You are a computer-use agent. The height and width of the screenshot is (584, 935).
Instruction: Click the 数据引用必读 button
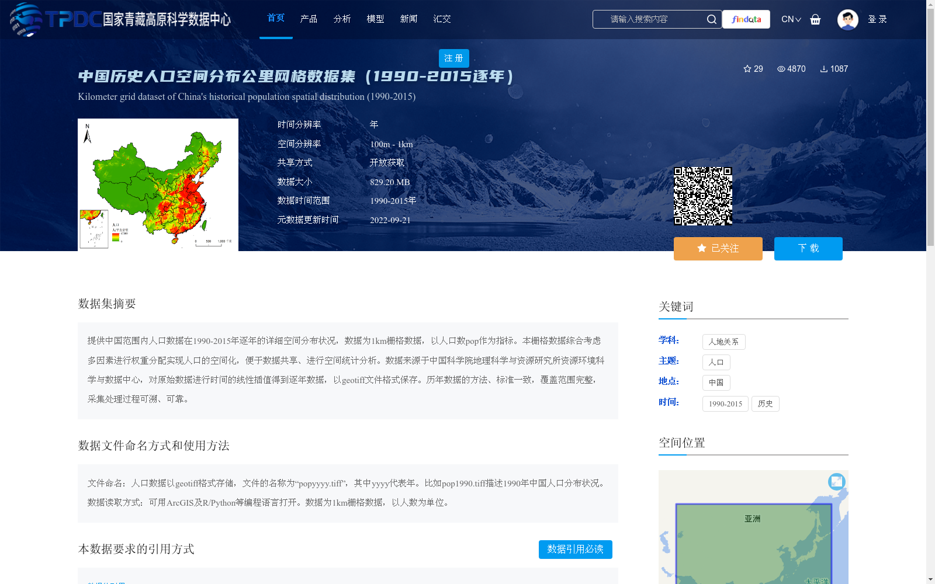pyautogui.click(x=576, y=550)
